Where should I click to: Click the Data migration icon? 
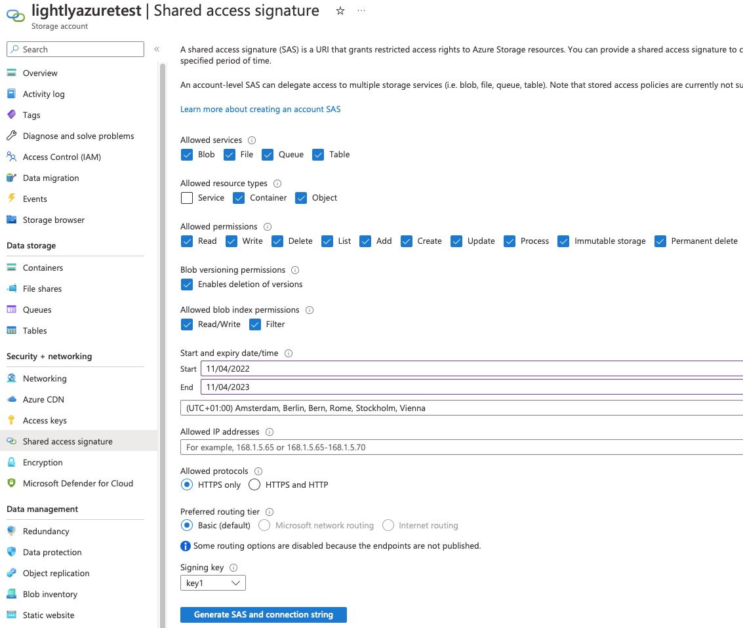(x=11, y=178)
